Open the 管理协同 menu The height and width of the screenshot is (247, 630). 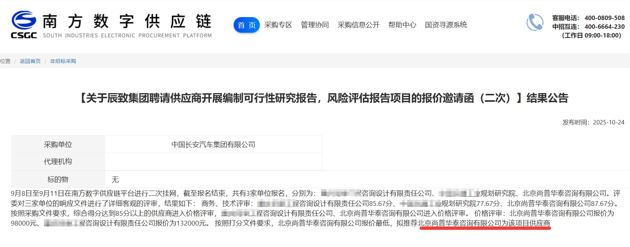tap(315, 25)
